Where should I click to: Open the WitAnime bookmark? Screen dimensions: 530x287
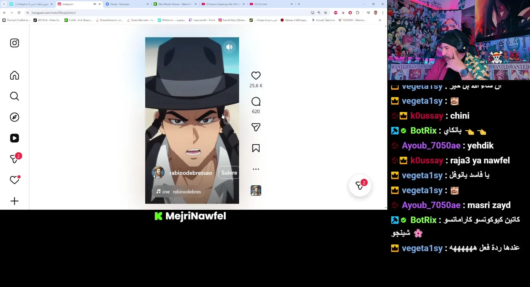[171, 20]
